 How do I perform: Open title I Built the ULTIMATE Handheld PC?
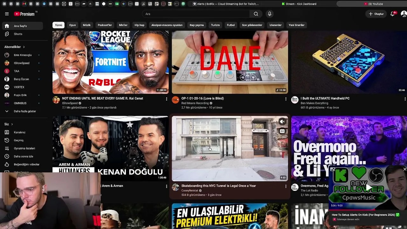pyautogui.click(x=325, y=99)
